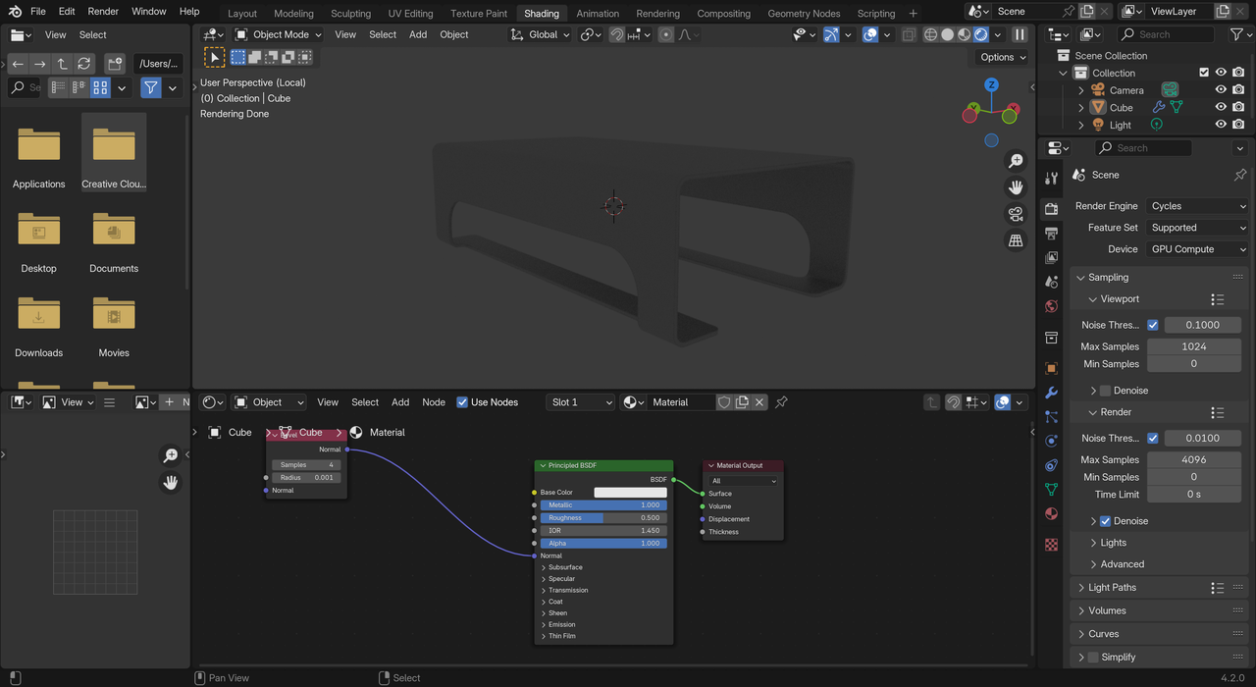Toggle the camera view gizmo
This screenshot has width=1256, height=687.
[x=1016, y=213]
